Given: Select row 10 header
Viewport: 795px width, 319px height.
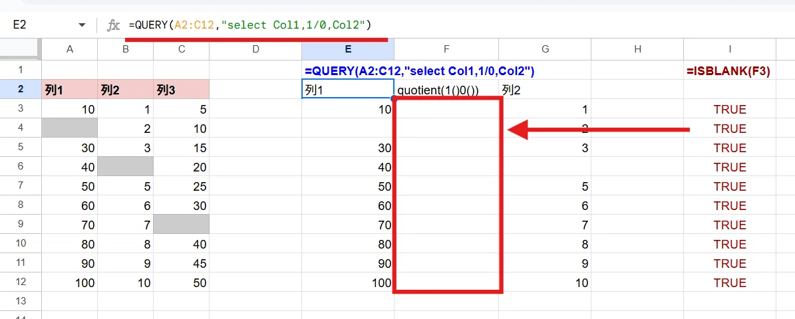Looking at the screenshot, I should click(20, 243).
